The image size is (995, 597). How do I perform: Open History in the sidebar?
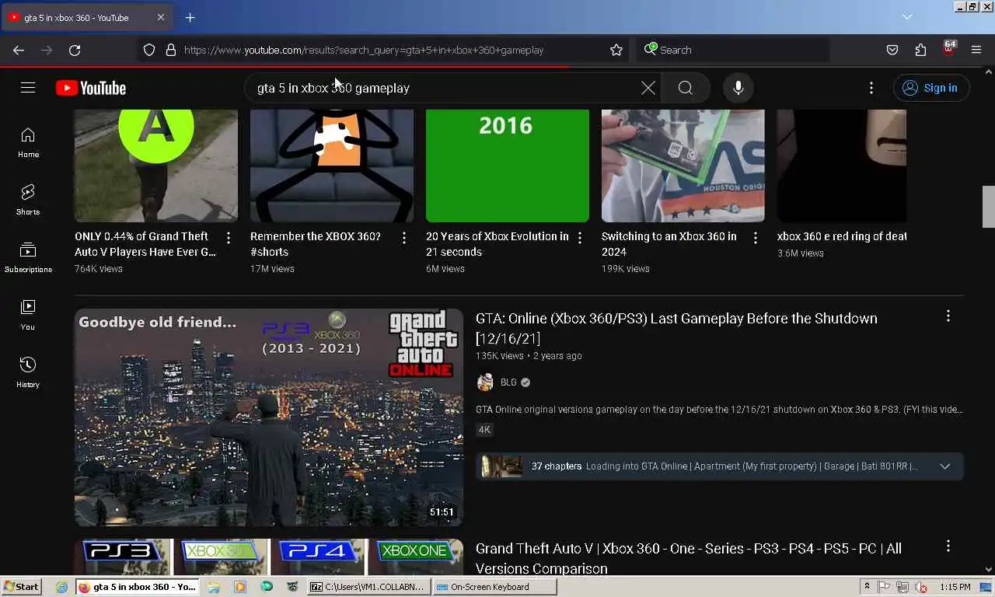[28, 373]
